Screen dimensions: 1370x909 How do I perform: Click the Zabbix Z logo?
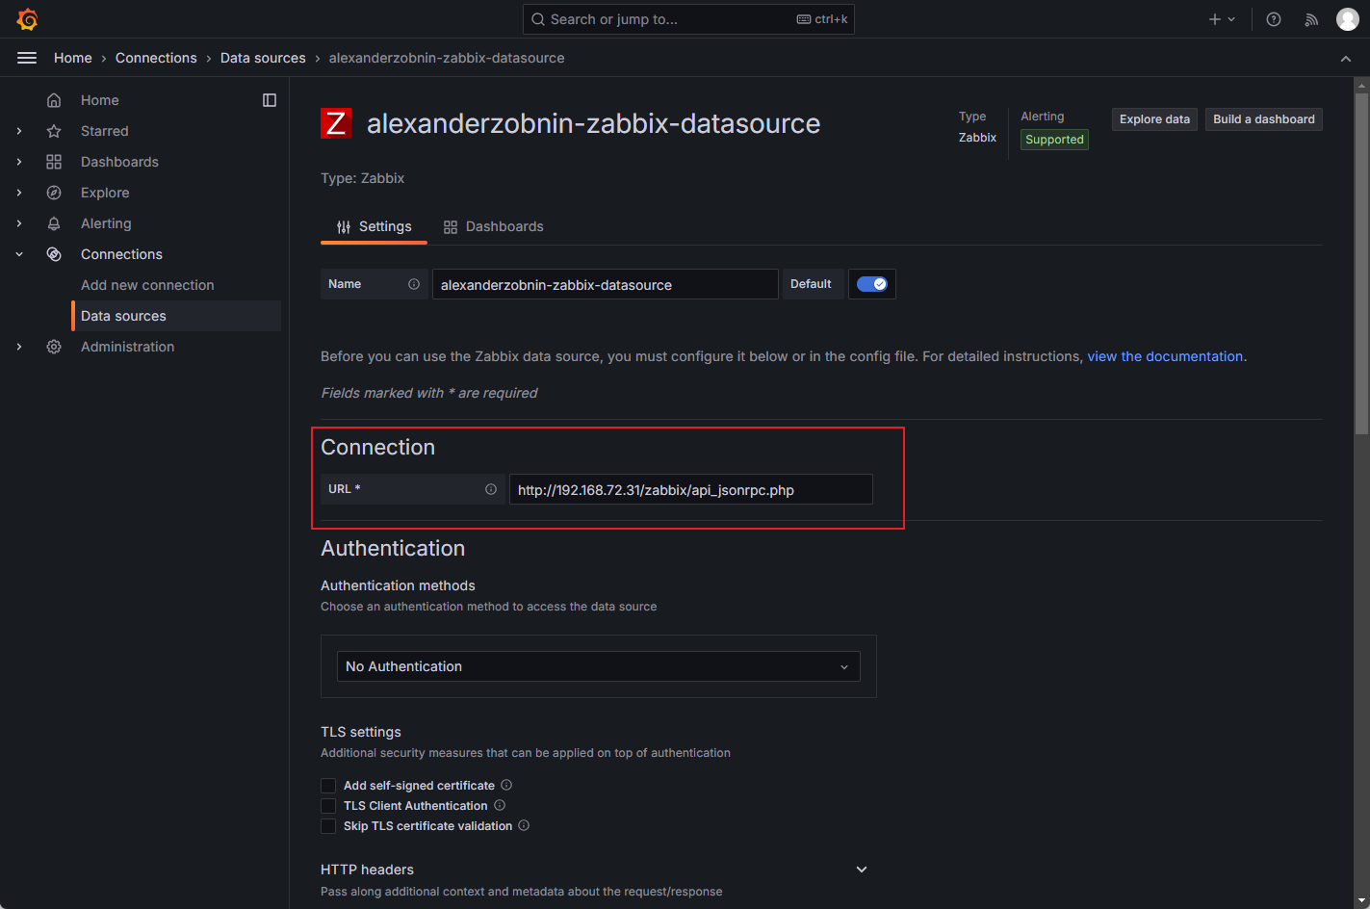pyautogui.click(x=336, y=123)
